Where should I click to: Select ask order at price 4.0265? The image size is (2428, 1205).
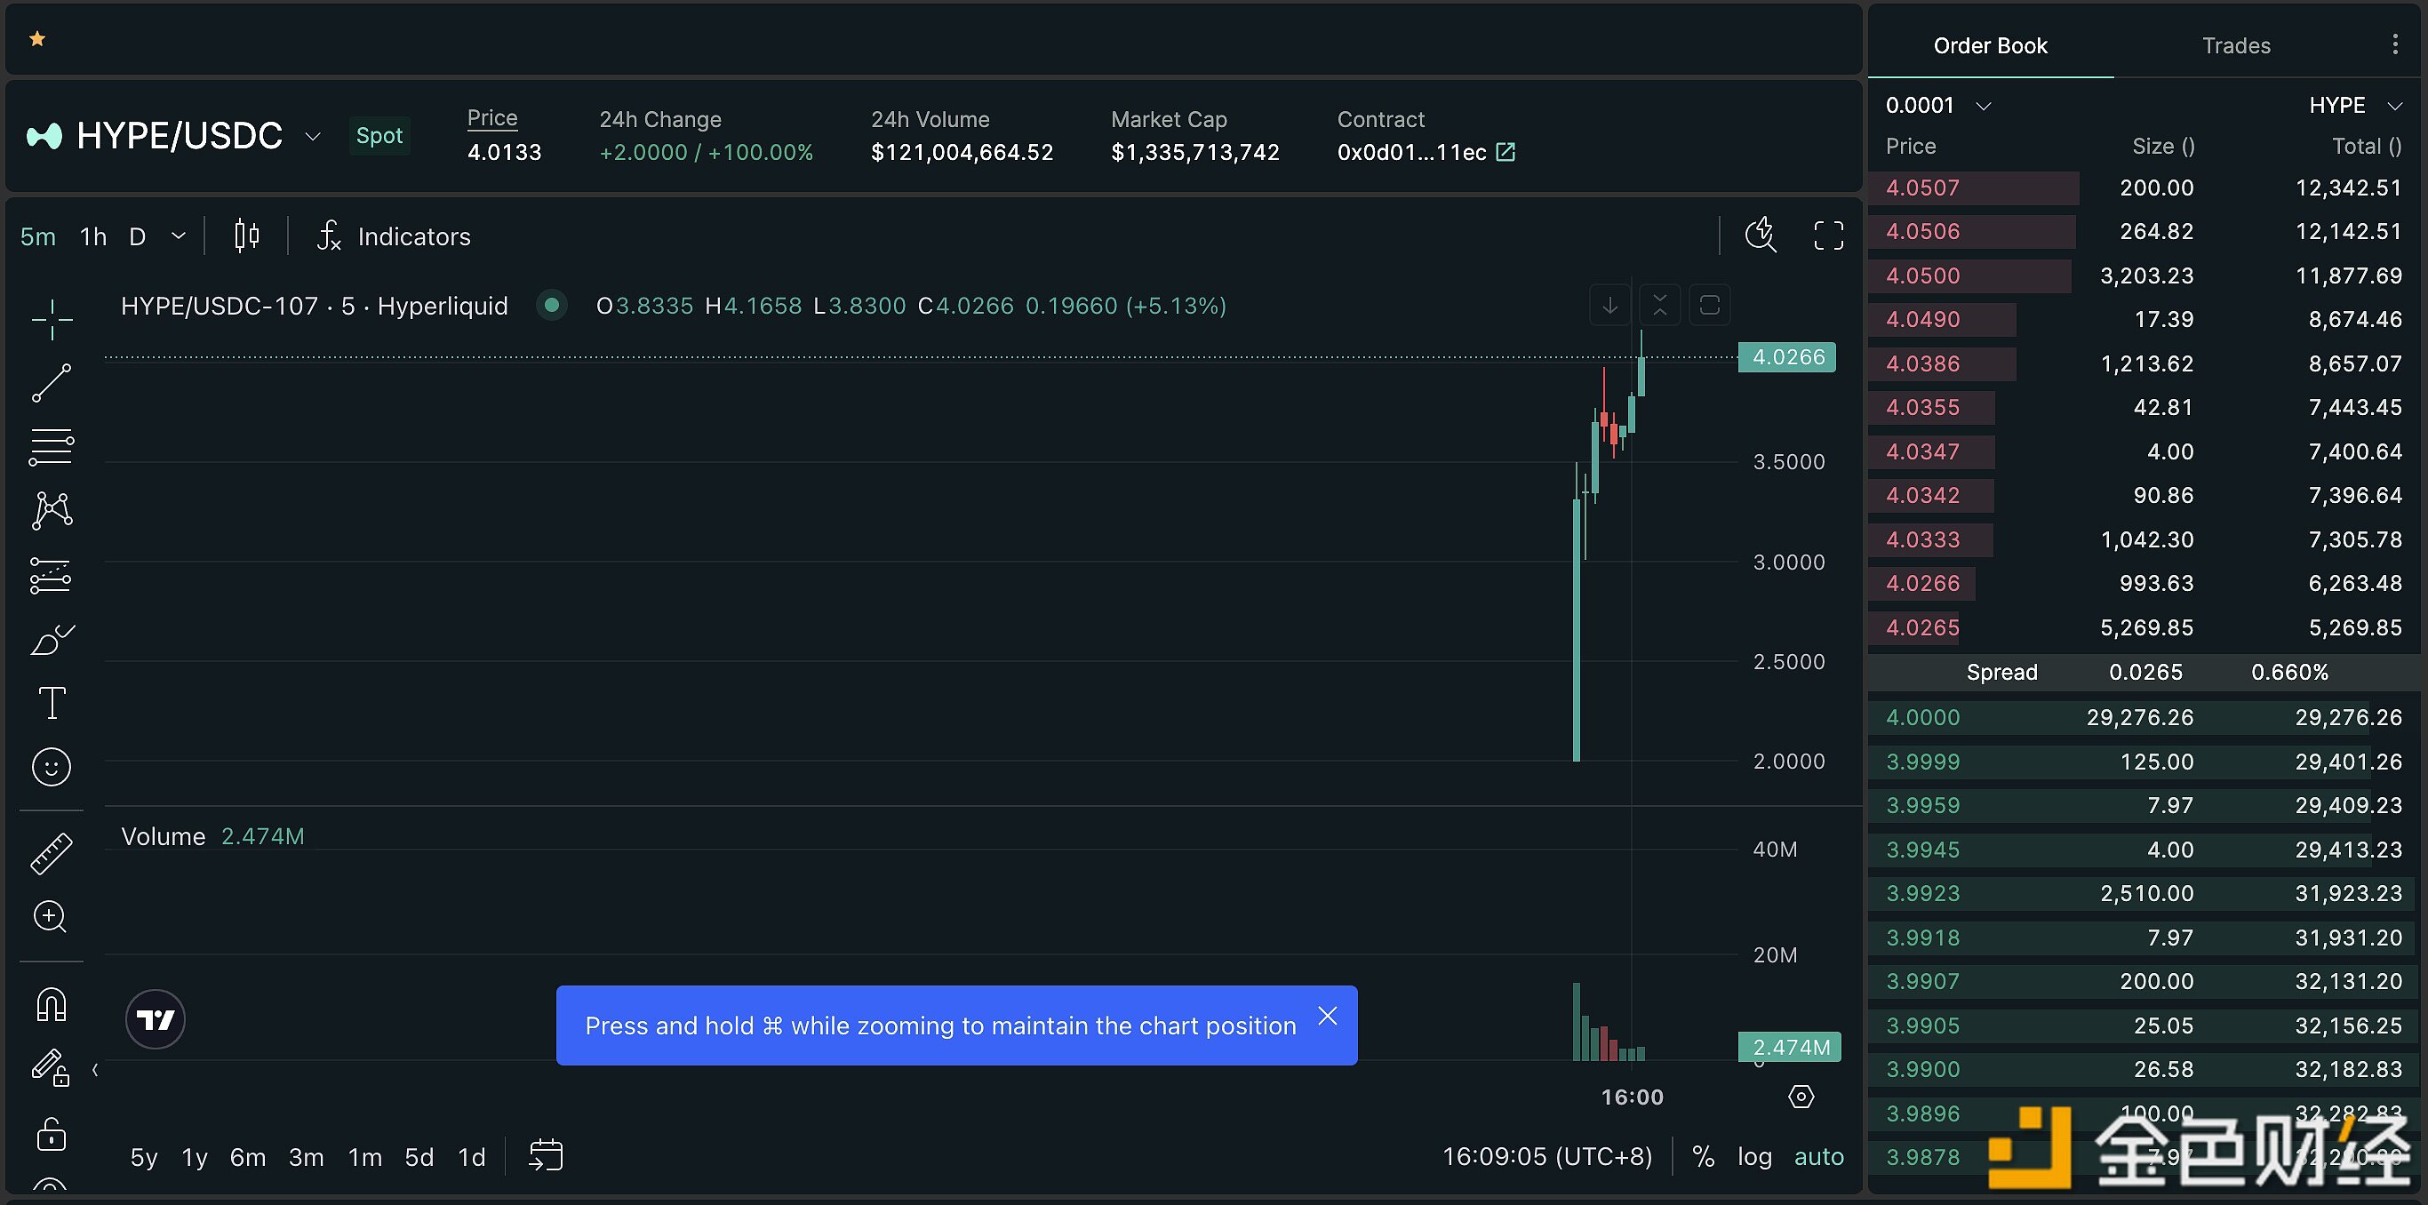click(2144, 627)
